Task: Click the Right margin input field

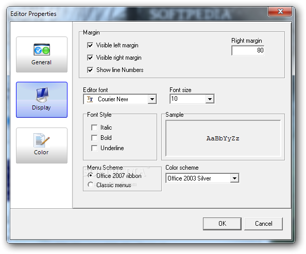Action: coord(248,50)
